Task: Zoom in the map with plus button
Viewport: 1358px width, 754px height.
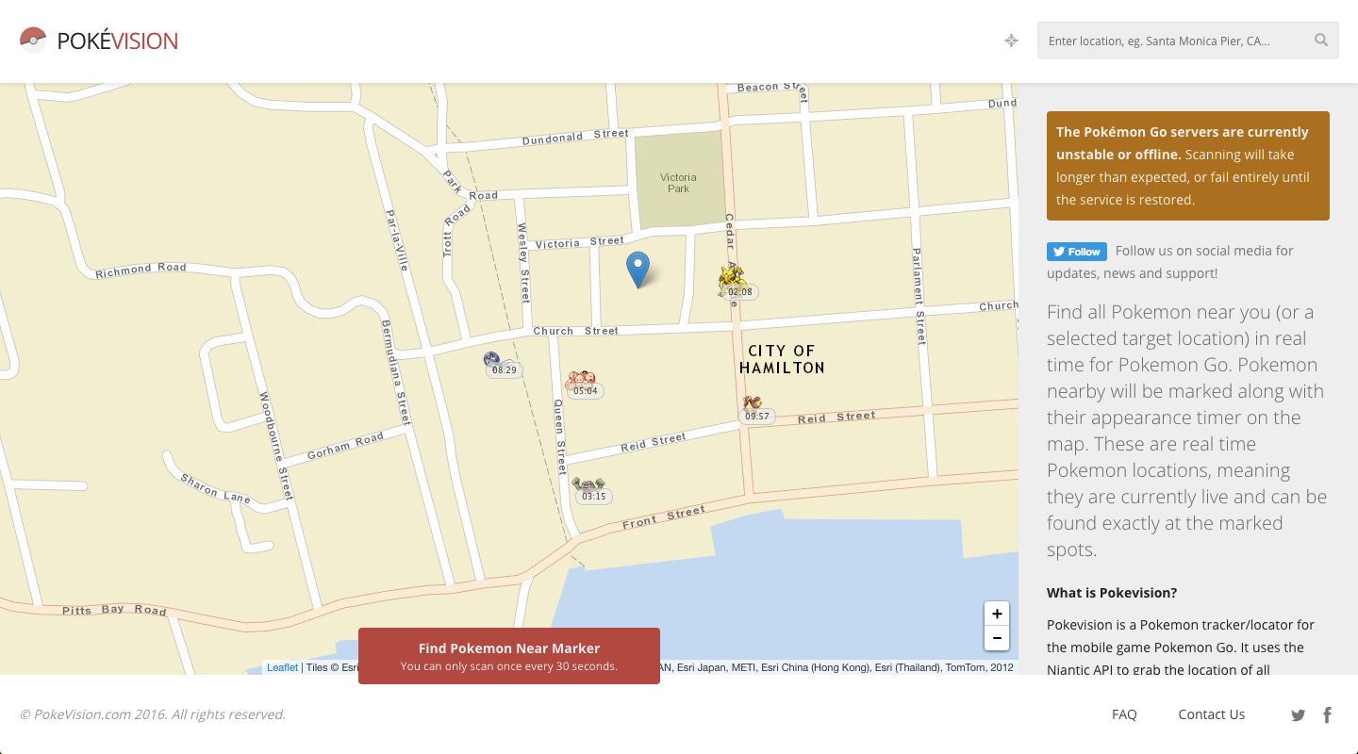Action: click(997, 614)
